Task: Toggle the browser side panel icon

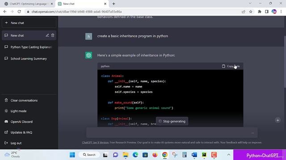Action: pos(267,12)
